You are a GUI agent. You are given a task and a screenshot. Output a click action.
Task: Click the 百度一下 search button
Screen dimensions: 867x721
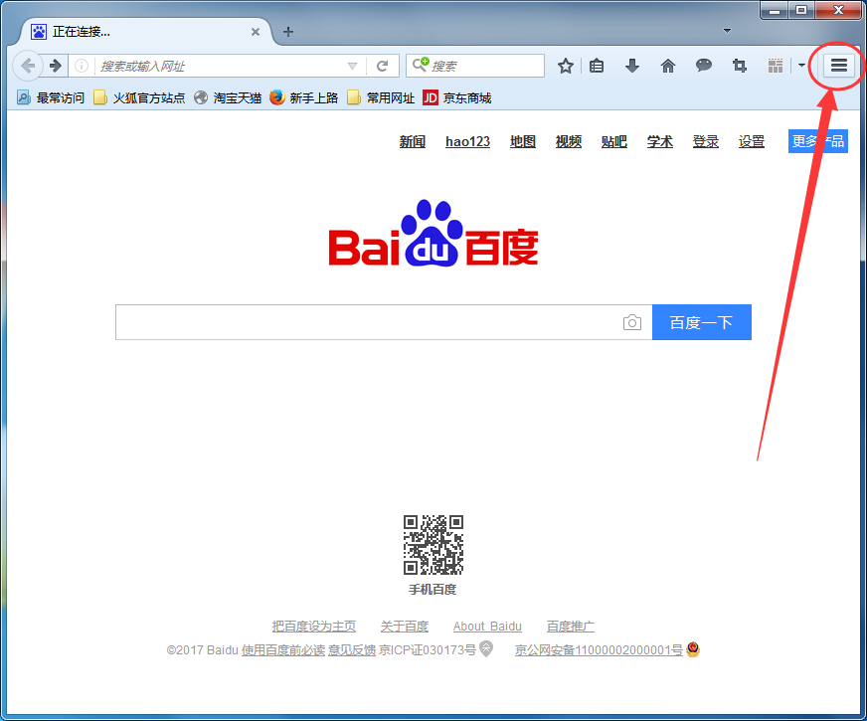[702, 322]
